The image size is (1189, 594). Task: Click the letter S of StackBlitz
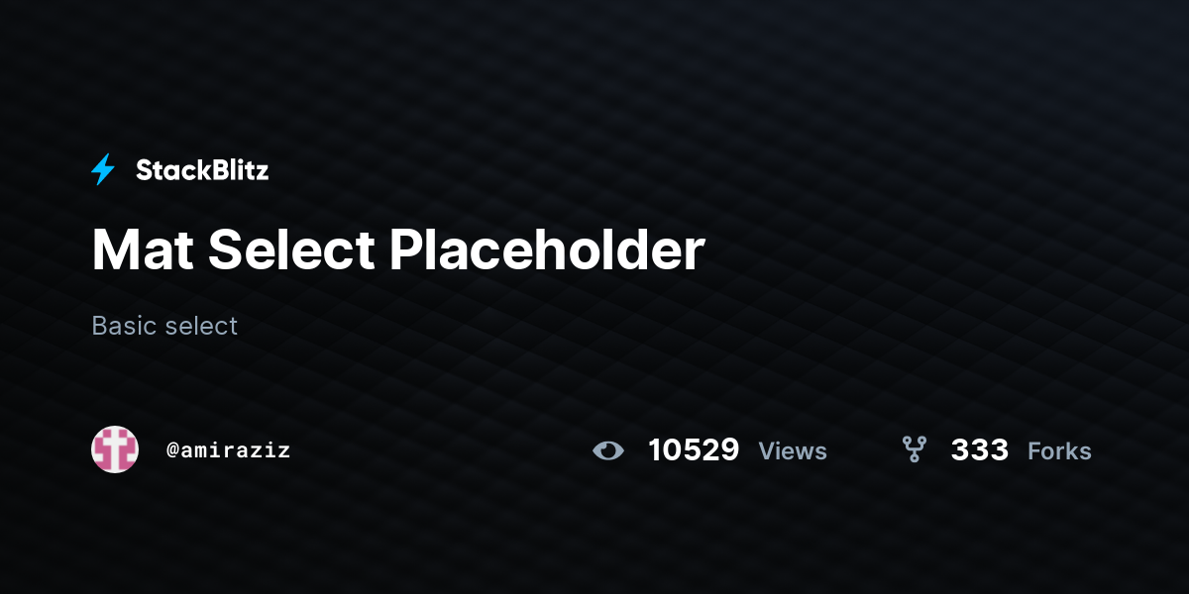[x=145, y=170]
